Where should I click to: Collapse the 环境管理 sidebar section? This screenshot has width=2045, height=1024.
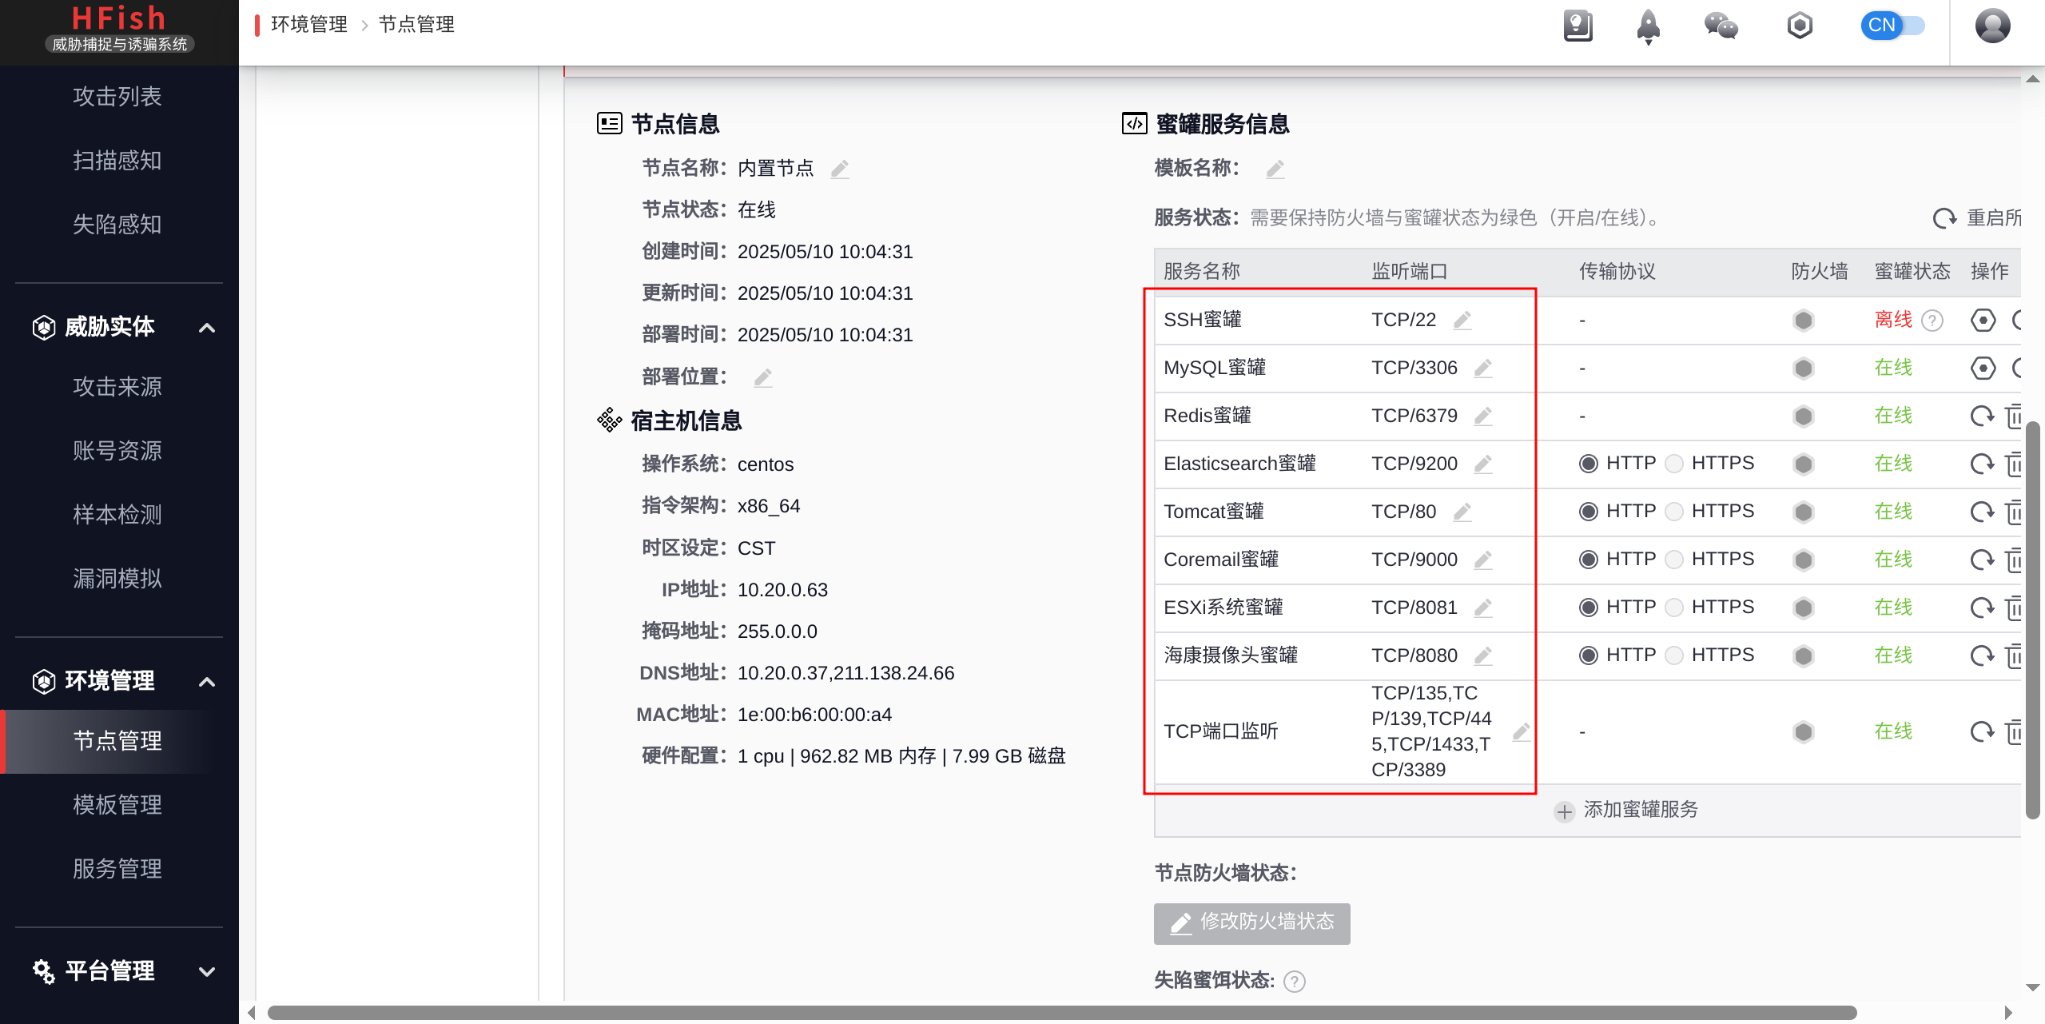tap(207, 682)
